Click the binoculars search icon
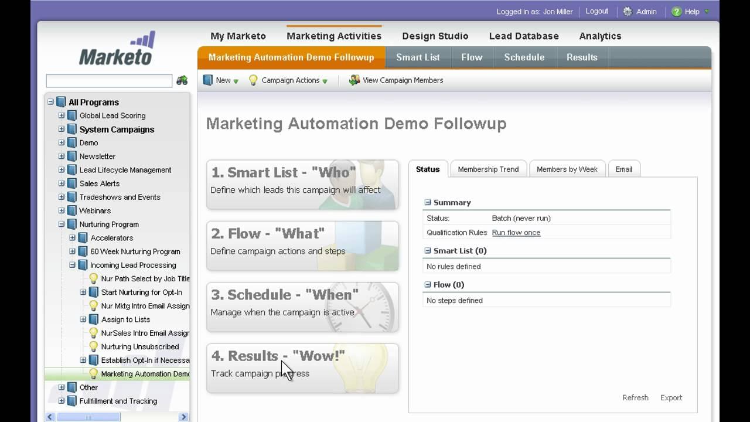 click(x=182, y=80)
